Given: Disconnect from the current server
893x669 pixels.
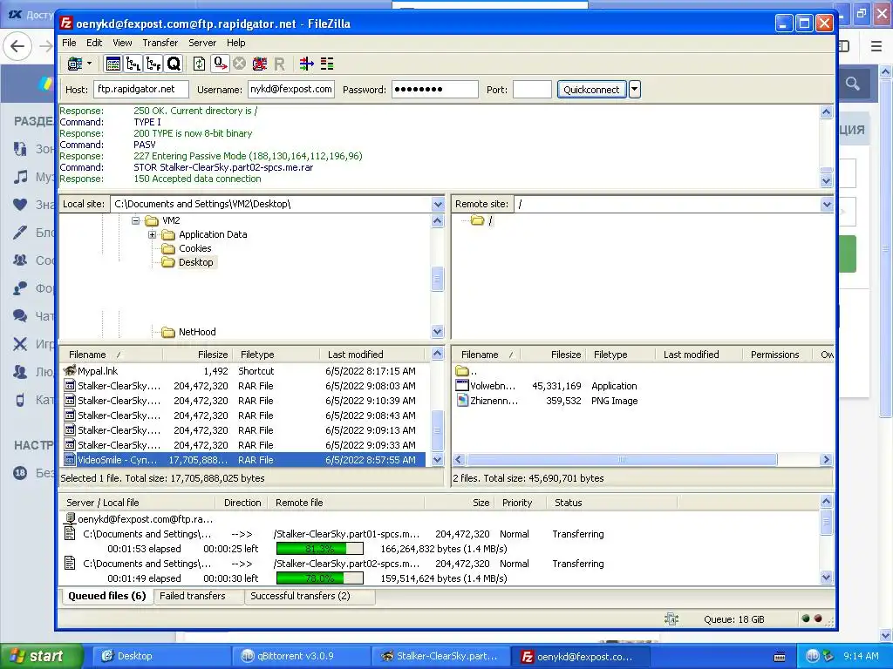Looking at the screenshot, I should point(259,64).
